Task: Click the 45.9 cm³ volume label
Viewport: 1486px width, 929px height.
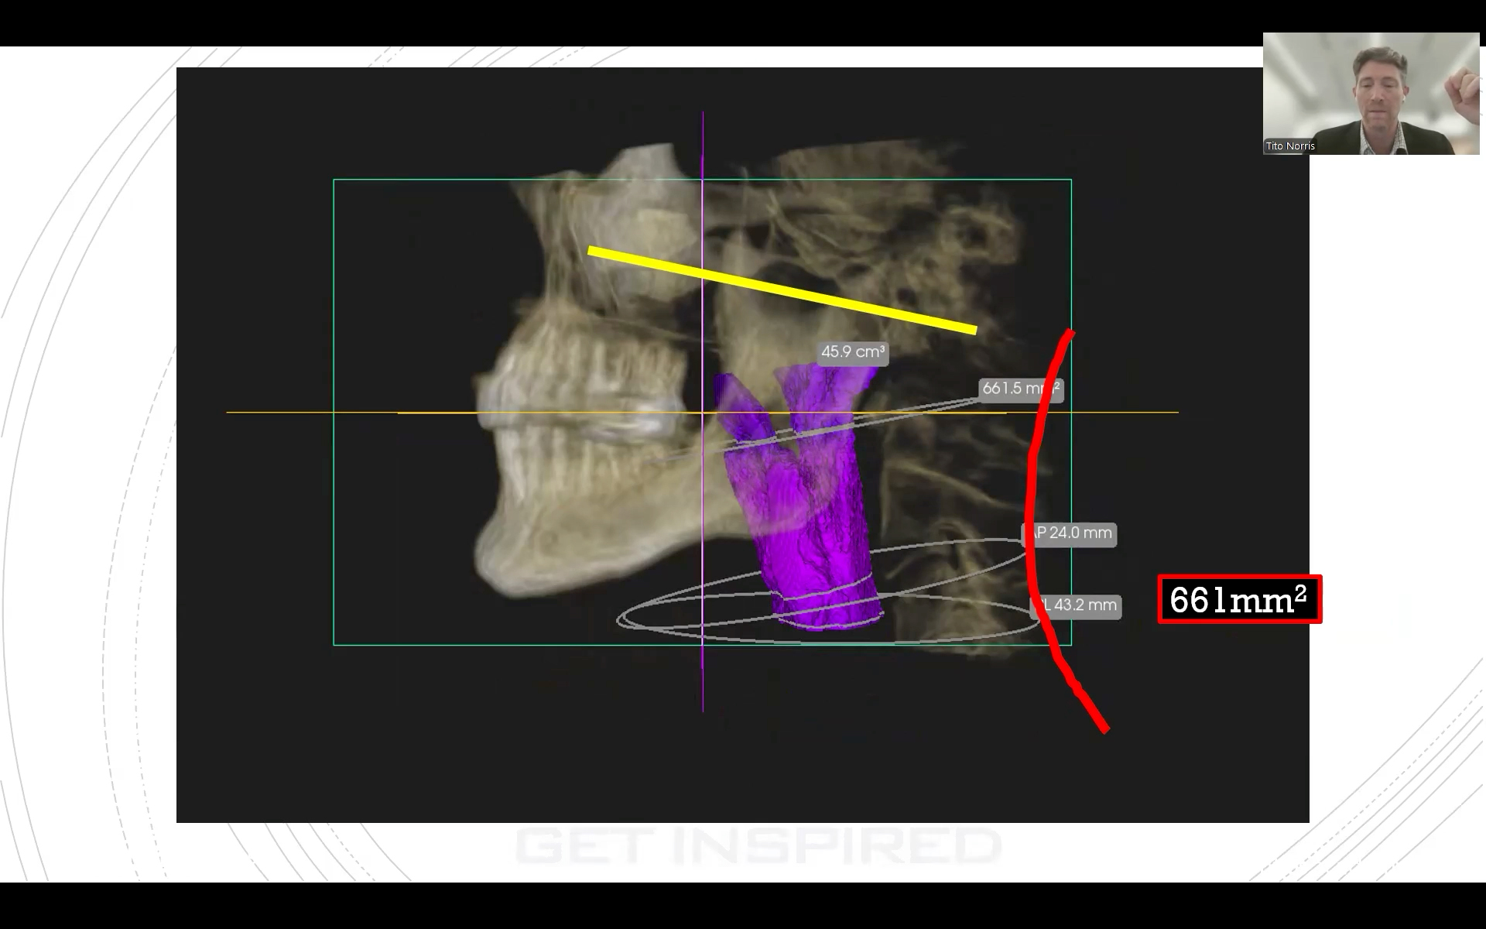Action: coord(852,352)
